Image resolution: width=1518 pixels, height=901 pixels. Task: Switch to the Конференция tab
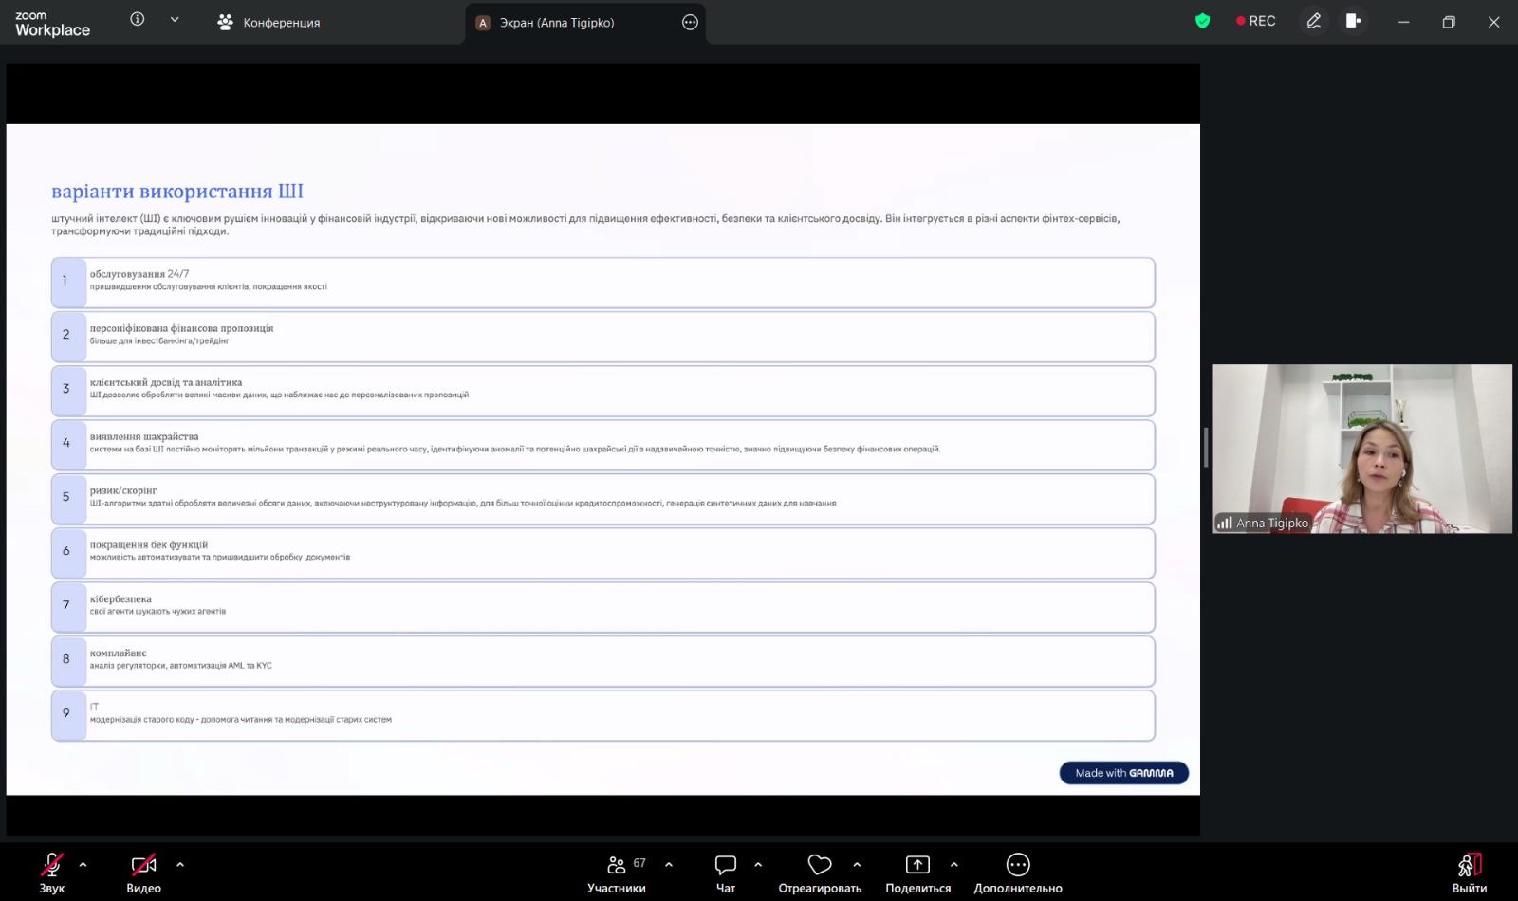[x=269, y=22]
